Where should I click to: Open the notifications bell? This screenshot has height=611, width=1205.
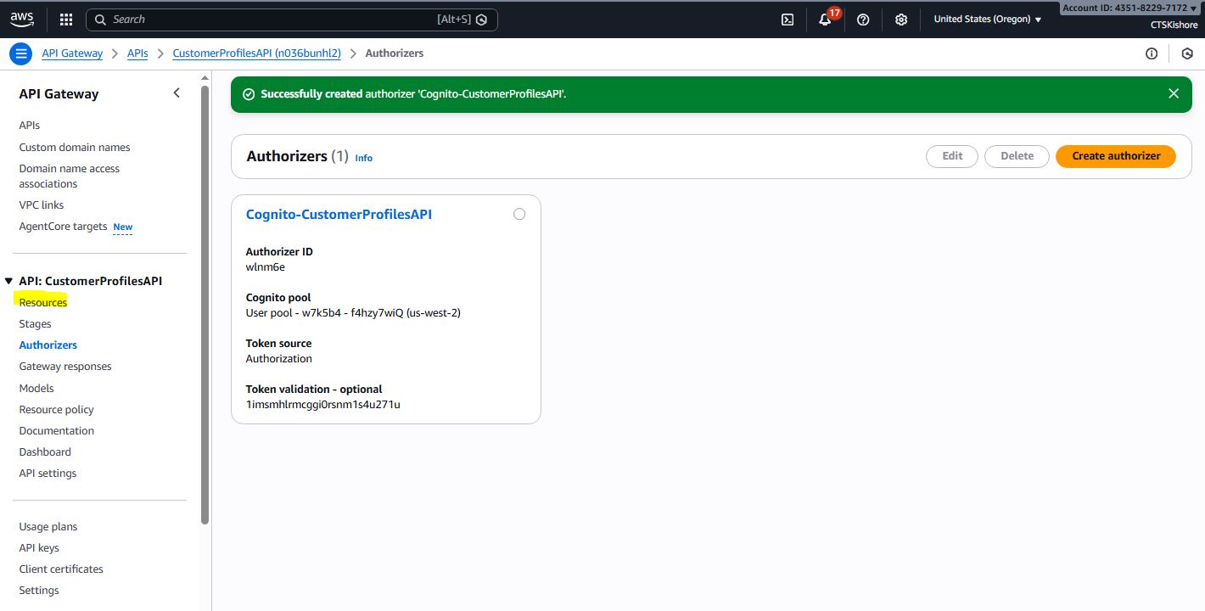[825, 20]
